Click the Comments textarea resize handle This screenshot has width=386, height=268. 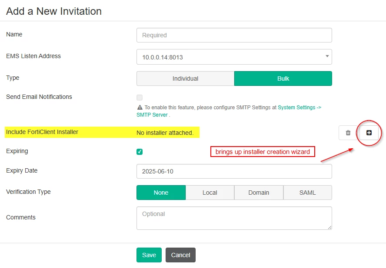click(329, 228)
